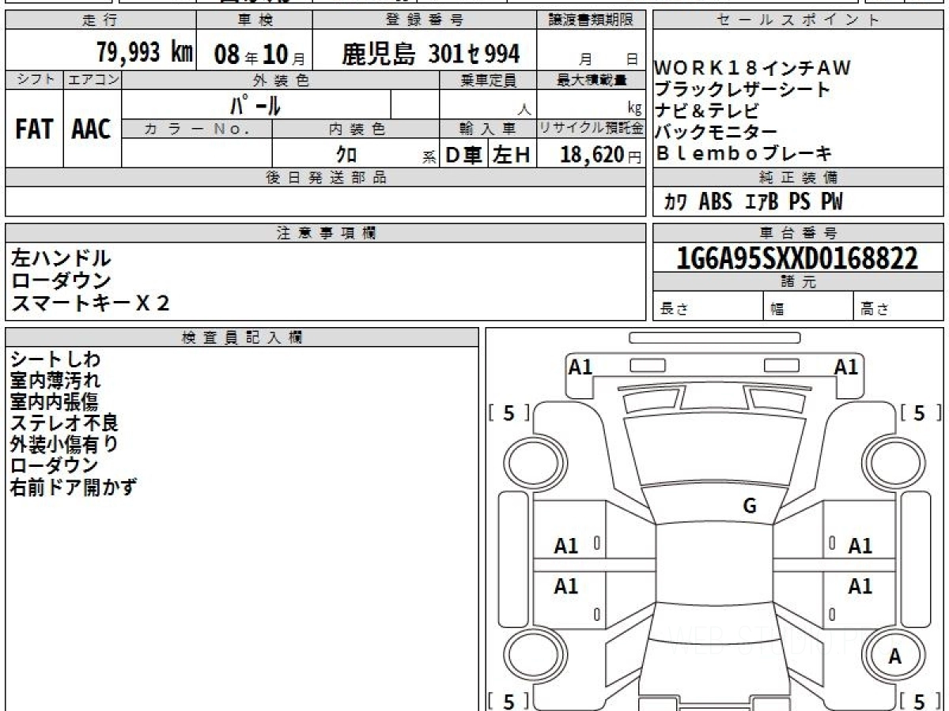Screen dimensions: 949x711
Task: Click the セールスポイント header
Action: [798, 21]
